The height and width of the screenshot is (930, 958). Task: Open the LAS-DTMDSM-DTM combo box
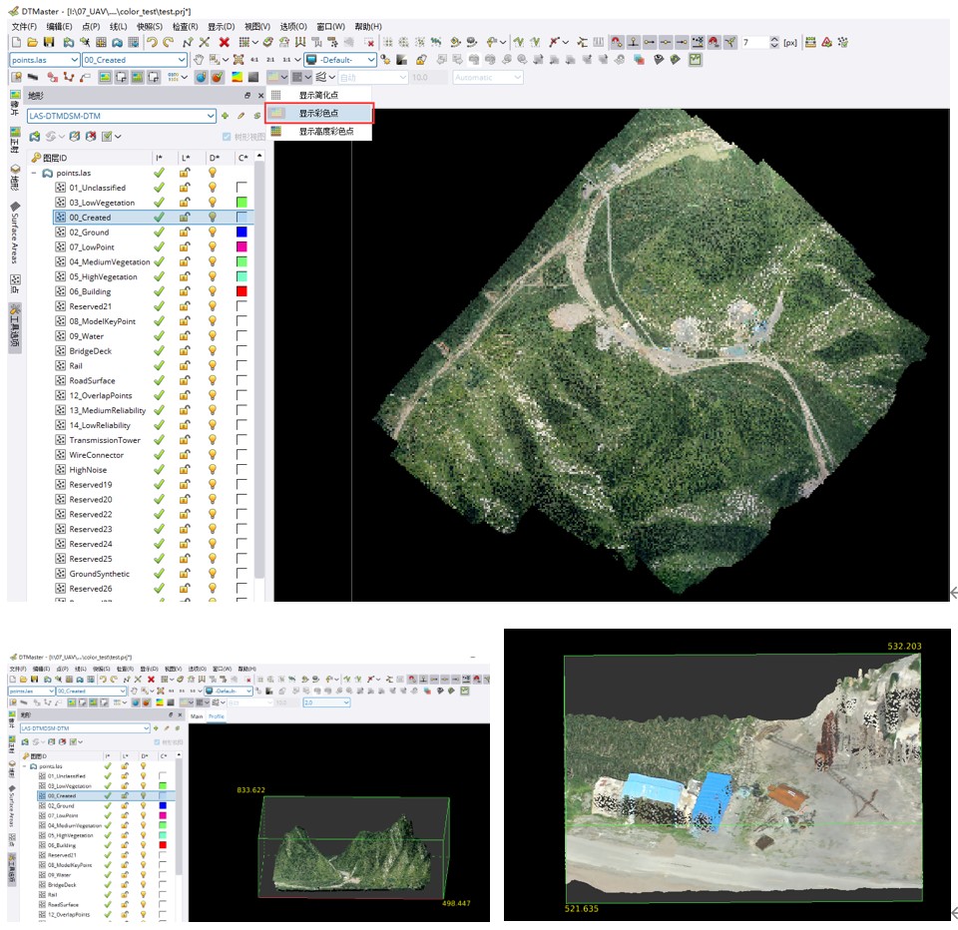coord(211,116)
